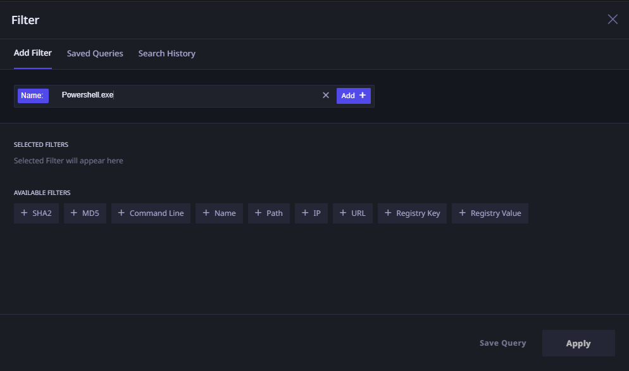This screenshot has height=371, width=629.
Task: Add the IP filter chip
Action: coord(311,213)
